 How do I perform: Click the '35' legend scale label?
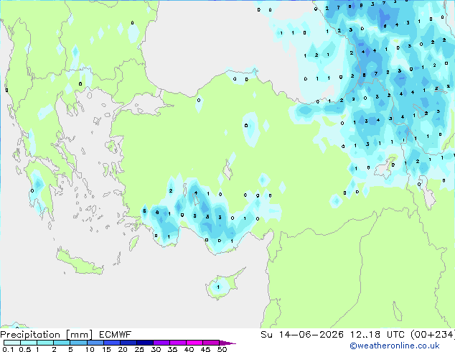(172, 349)
